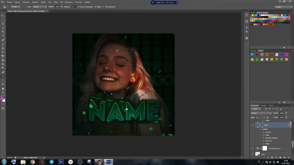Open layer blend mode Normal dropdown
The height and width of the screenshot is (165, 294).
(261, 113)
